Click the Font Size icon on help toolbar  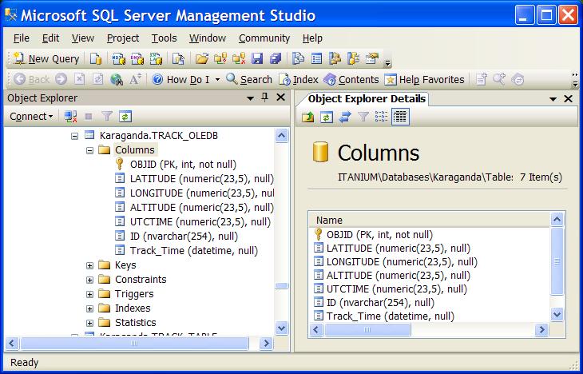[x=135, y=79]
